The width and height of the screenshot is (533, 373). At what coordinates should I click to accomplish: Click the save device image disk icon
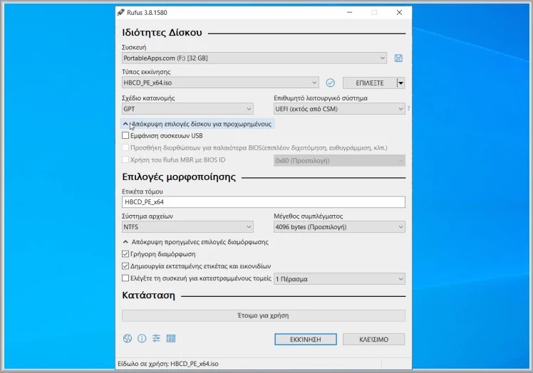(x=398, y=58)
